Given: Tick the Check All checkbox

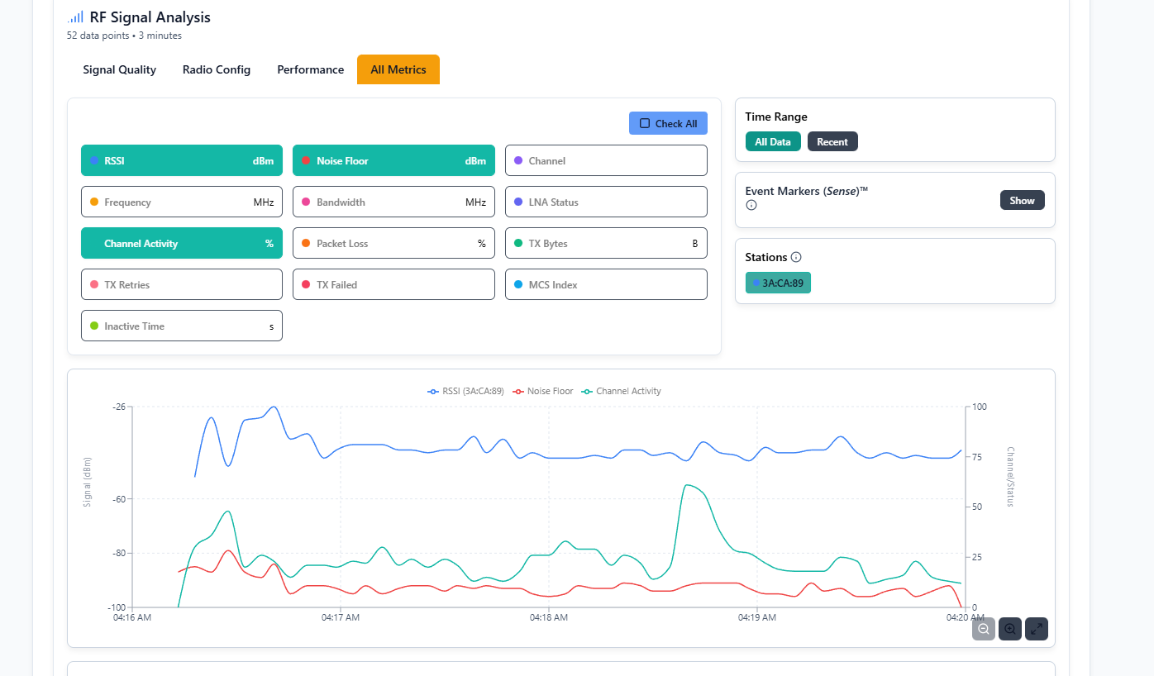Looking at the screenshot, I should tap(645, 123).
